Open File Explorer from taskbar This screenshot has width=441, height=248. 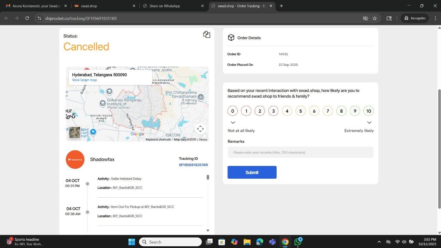point(247,242)
